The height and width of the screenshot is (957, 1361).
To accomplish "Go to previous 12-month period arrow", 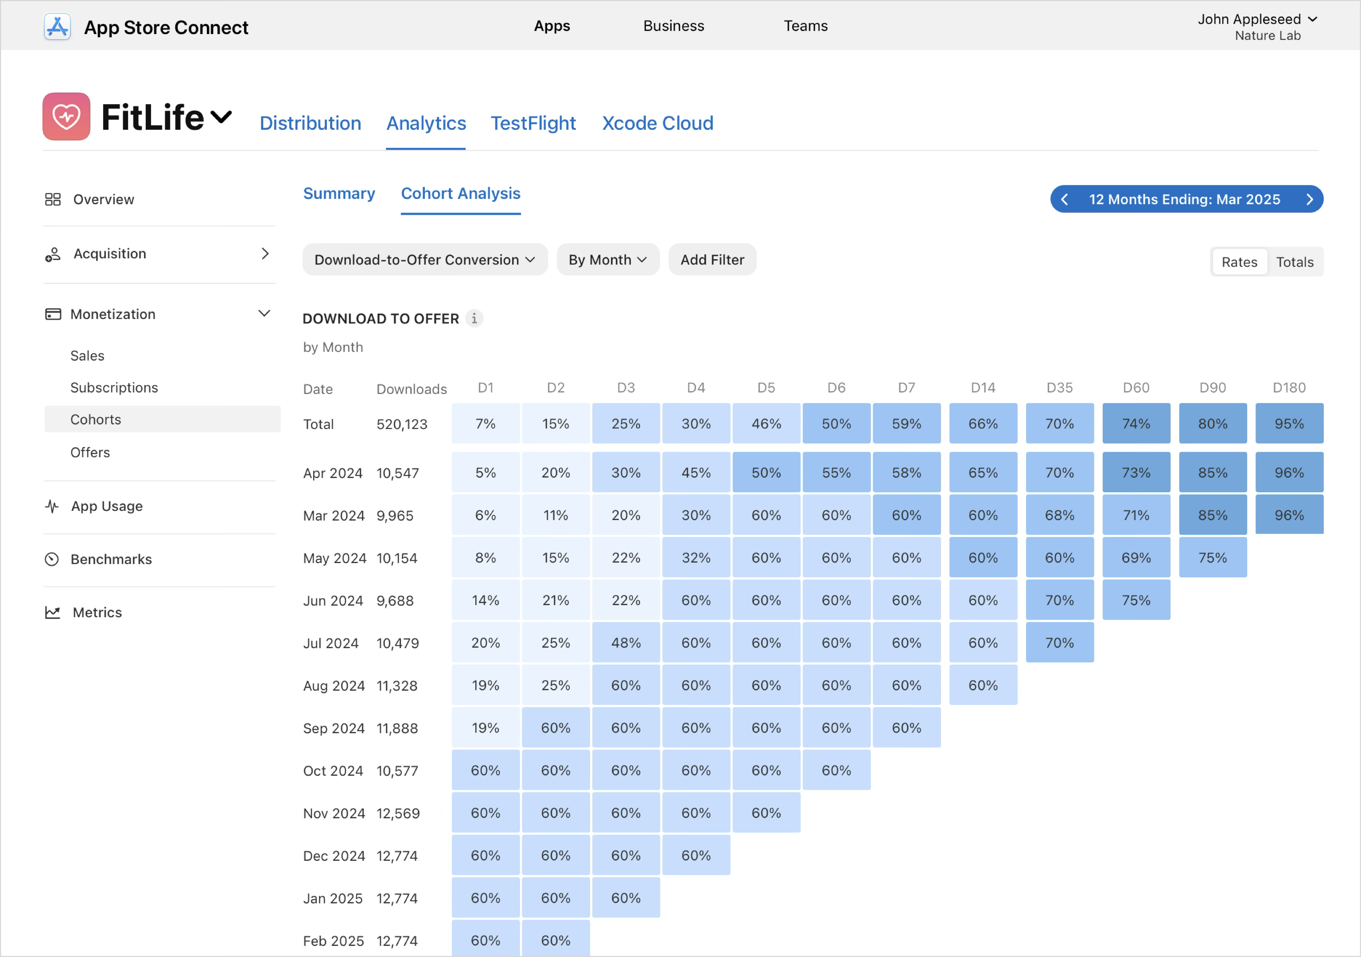I will (1065, 199).
